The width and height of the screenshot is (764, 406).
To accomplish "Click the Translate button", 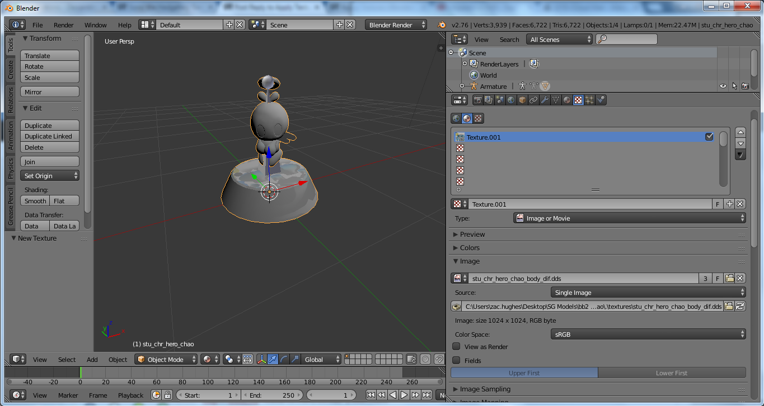I will 50,56.
